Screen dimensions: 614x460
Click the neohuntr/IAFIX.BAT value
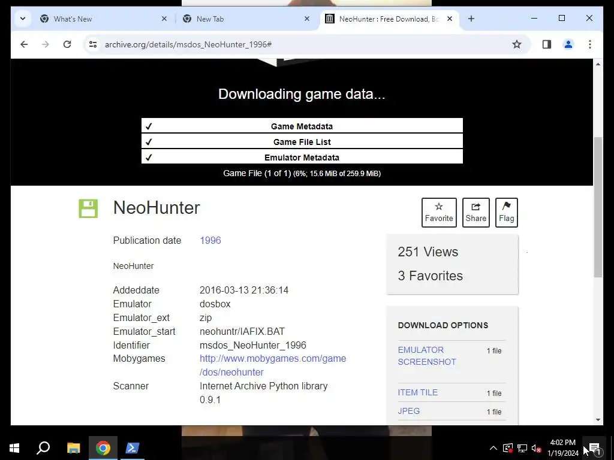click(x=242, y=331)
